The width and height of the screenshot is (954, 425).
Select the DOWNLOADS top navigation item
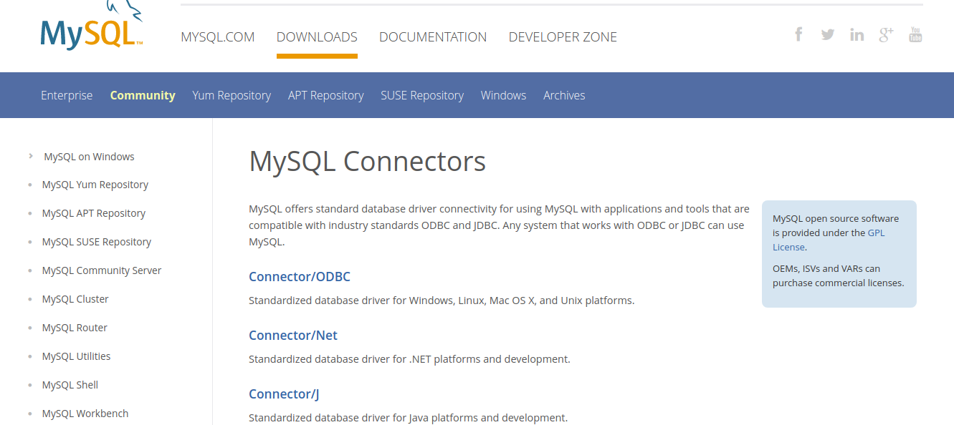[x=317, y=37]
